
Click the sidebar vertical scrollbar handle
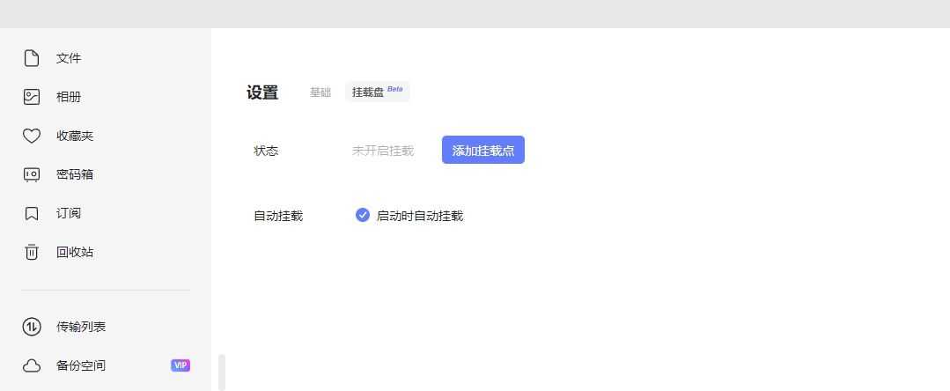[x=222, y=373]
